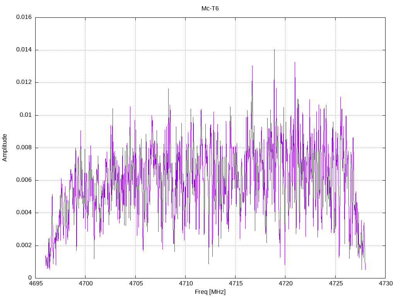The height and width of the screenshot is (297, 396).
Task: Click the 0 y-axis origin label
Action: pos(30,278)
